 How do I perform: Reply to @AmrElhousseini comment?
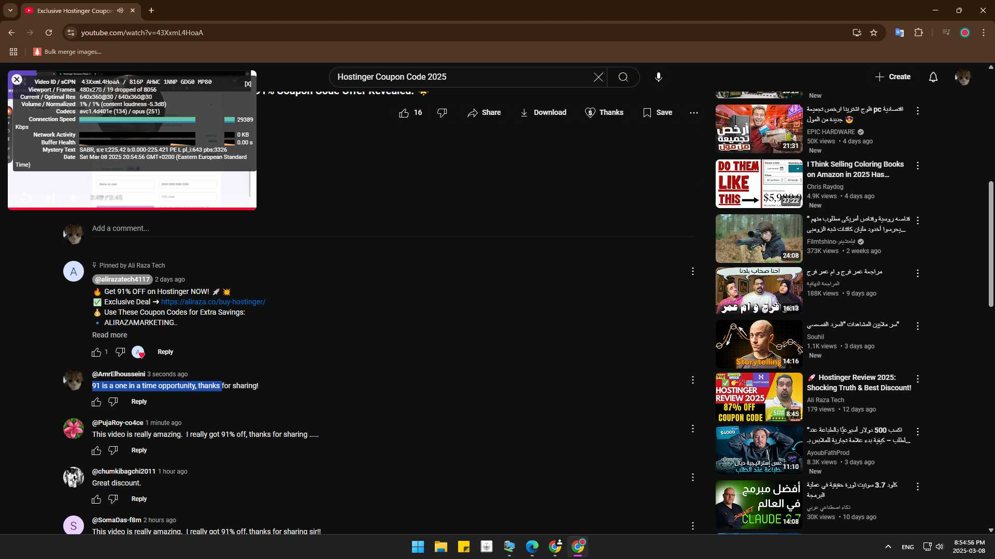[139, 402]
